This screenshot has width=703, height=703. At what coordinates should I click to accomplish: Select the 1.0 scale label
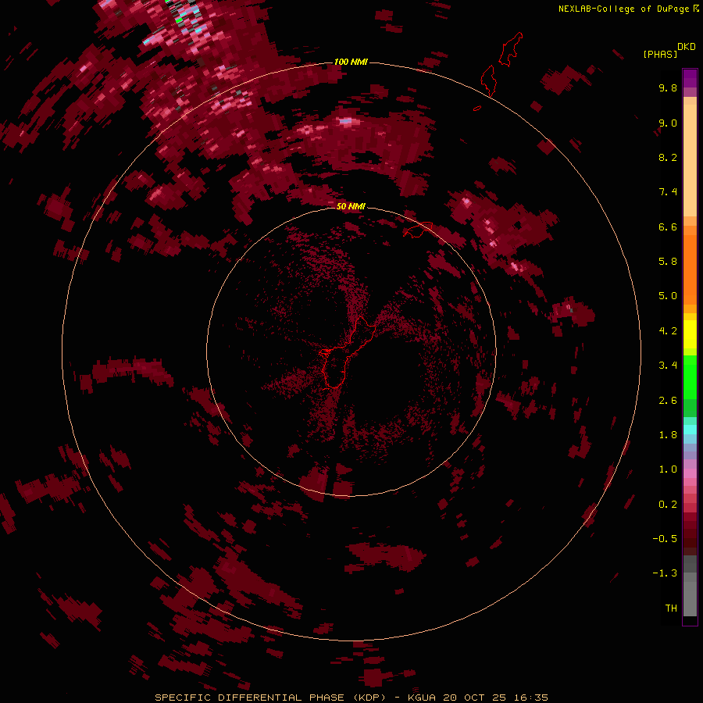(668, 469)
